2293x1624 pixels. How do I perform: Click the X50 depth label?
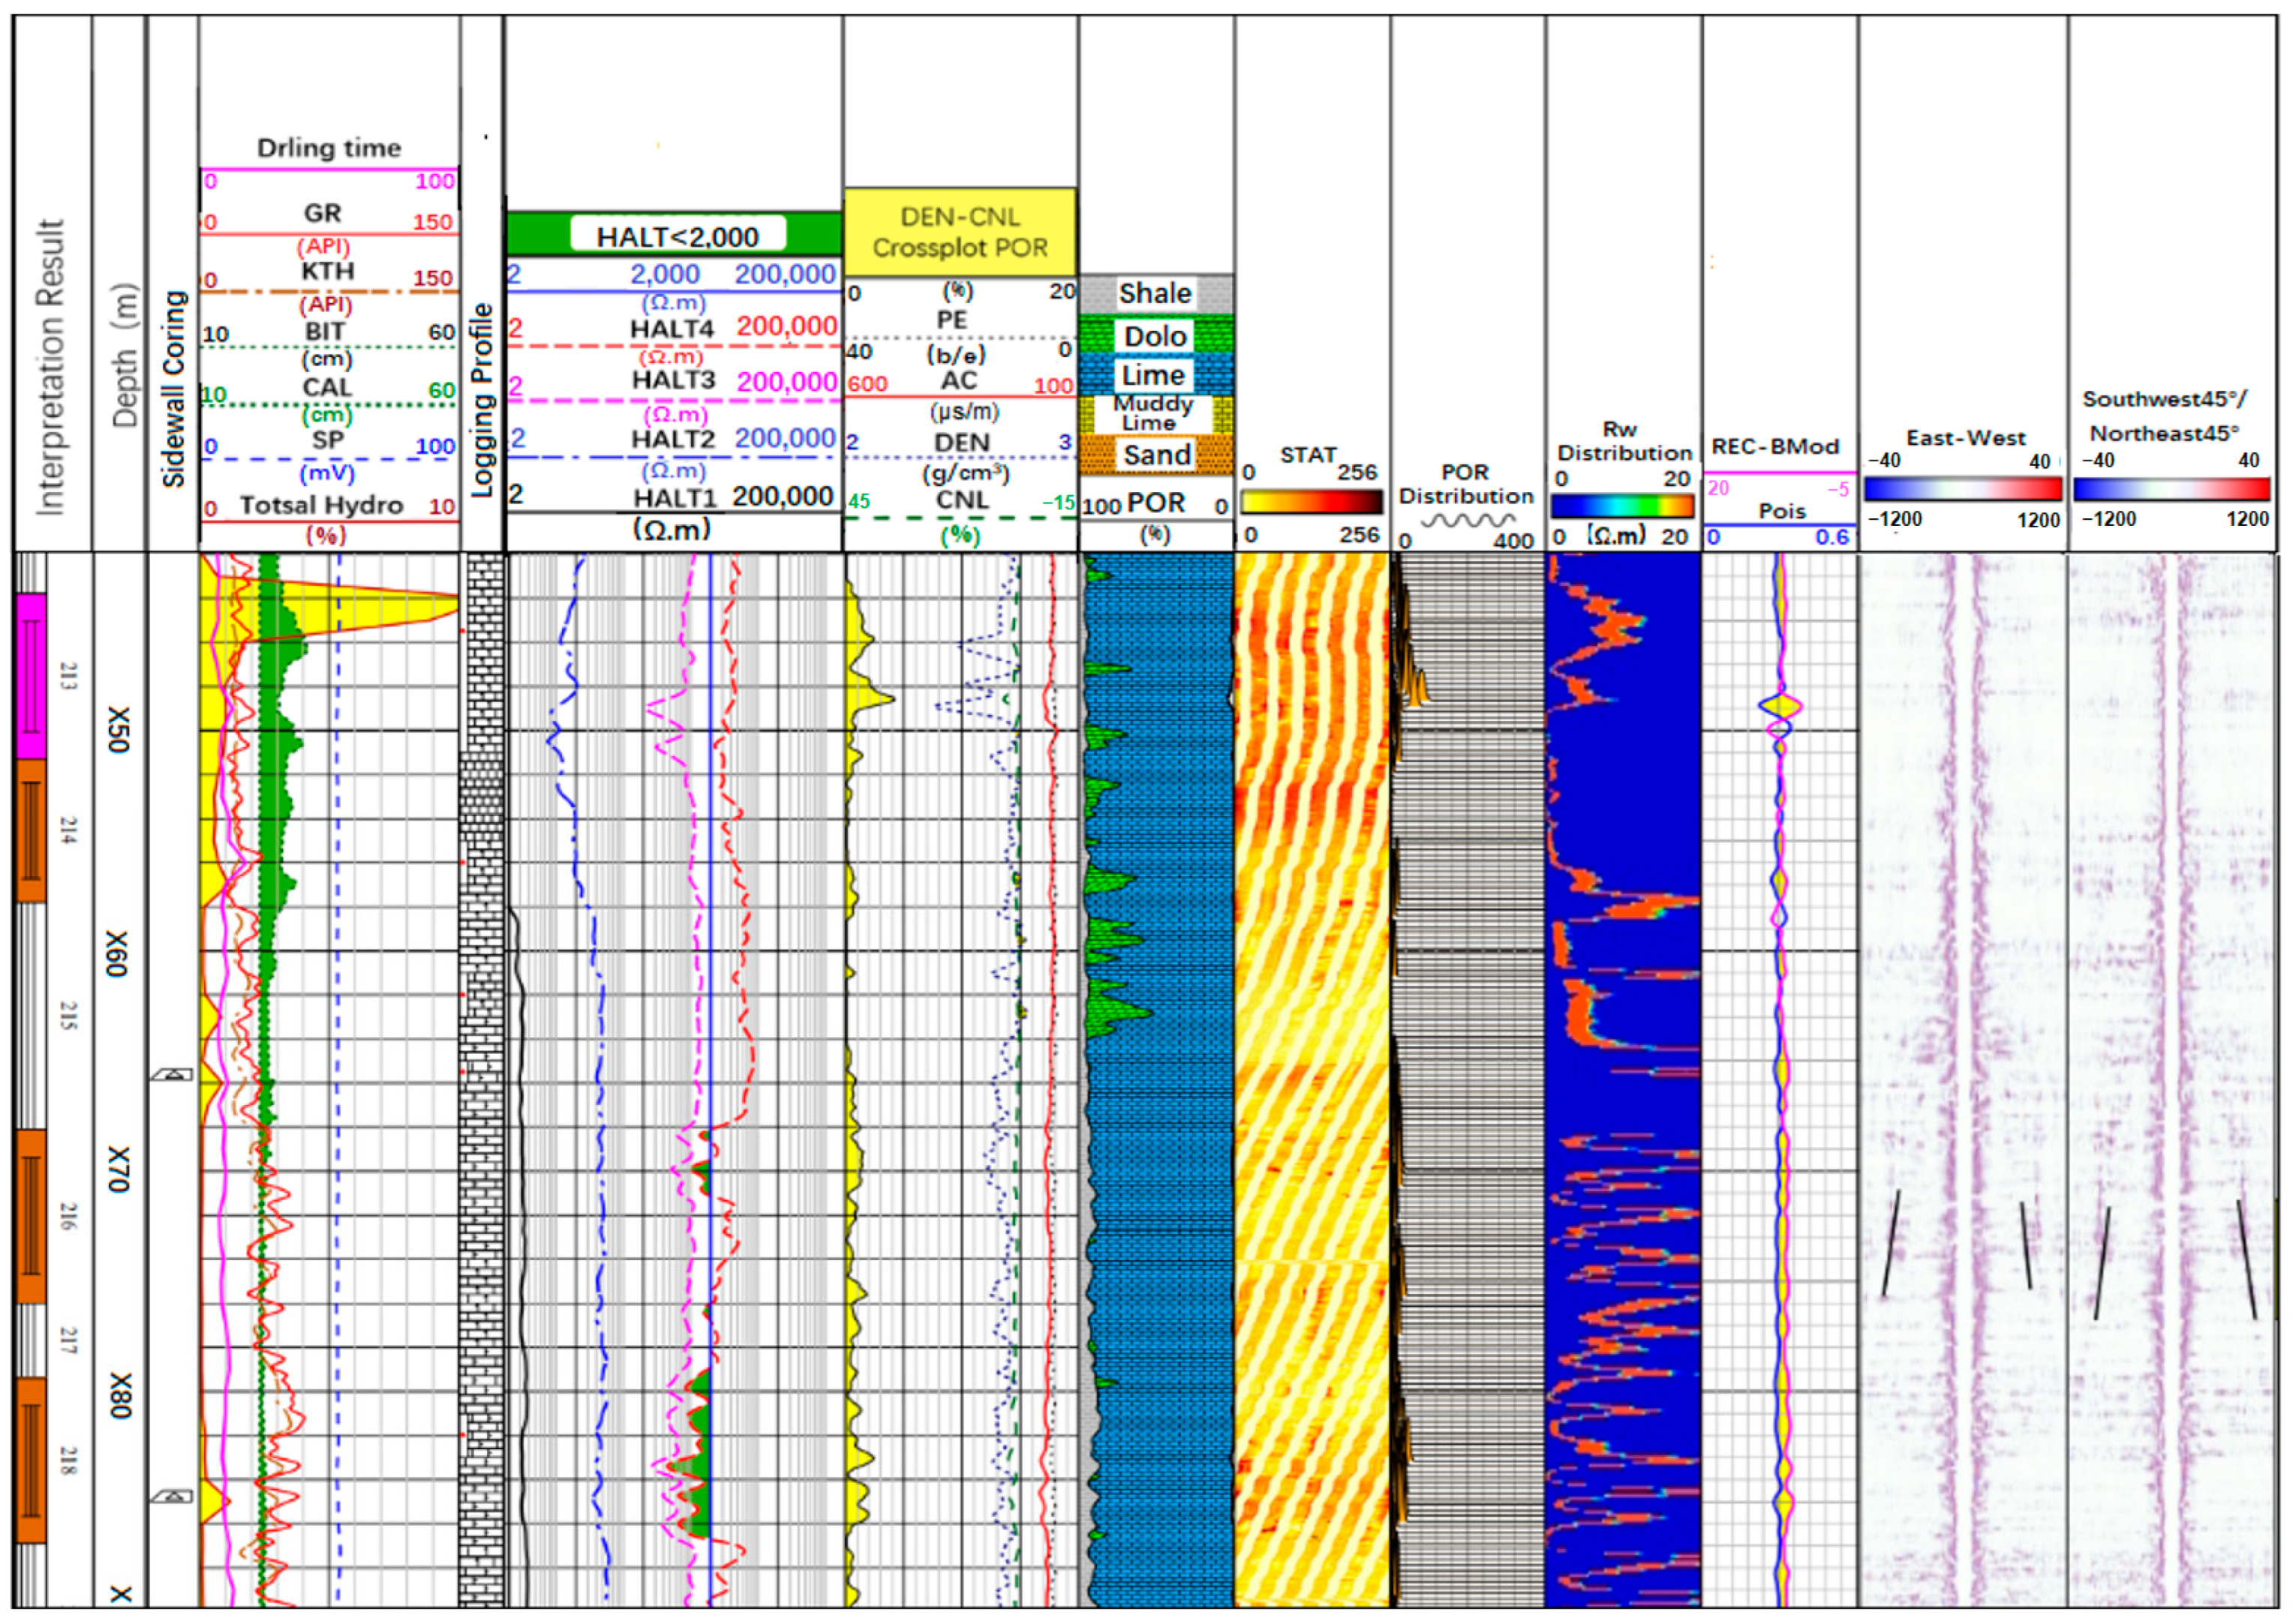coord(118,730)
